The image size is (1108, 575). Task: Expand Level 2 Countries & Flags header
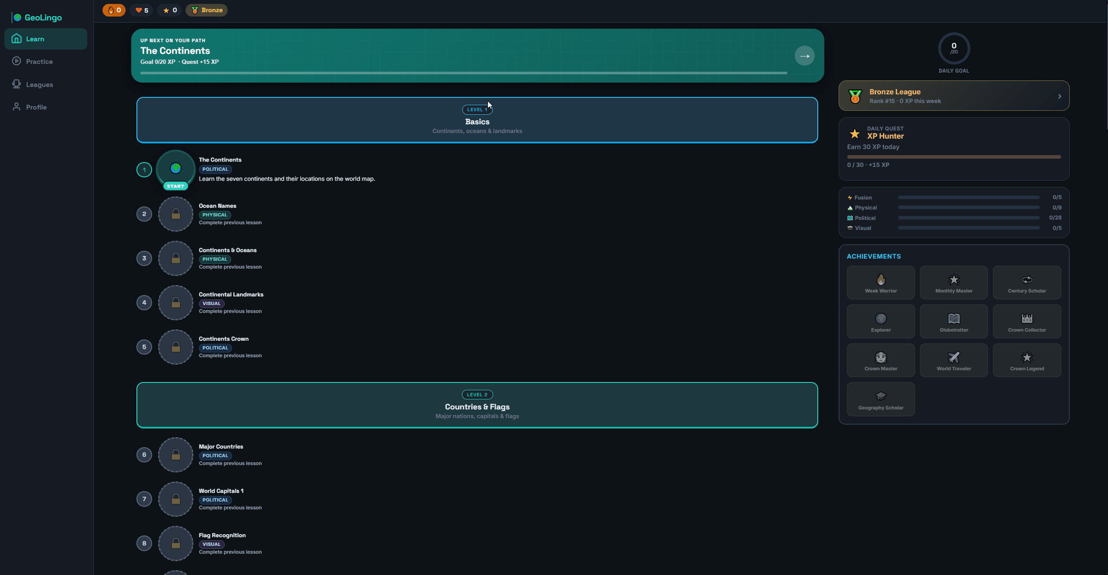(477, 405)
